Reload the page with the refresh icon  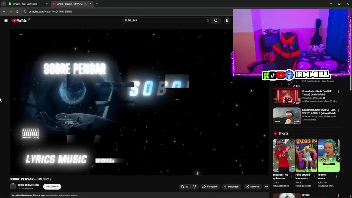tap(17, 12)
